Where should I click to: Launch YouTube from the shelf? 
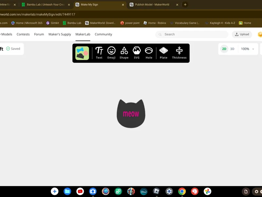(x=80, y=191)
